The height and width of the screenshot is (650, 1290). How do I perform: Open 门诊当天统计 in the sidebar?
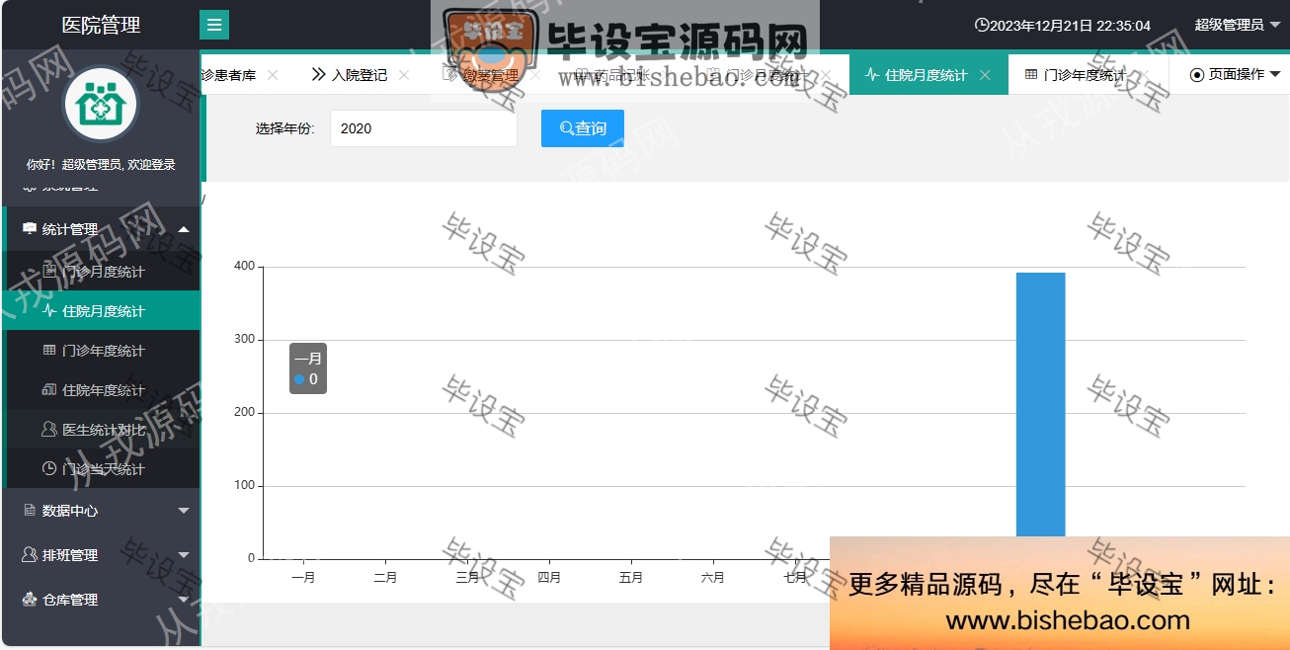(103, 469)
